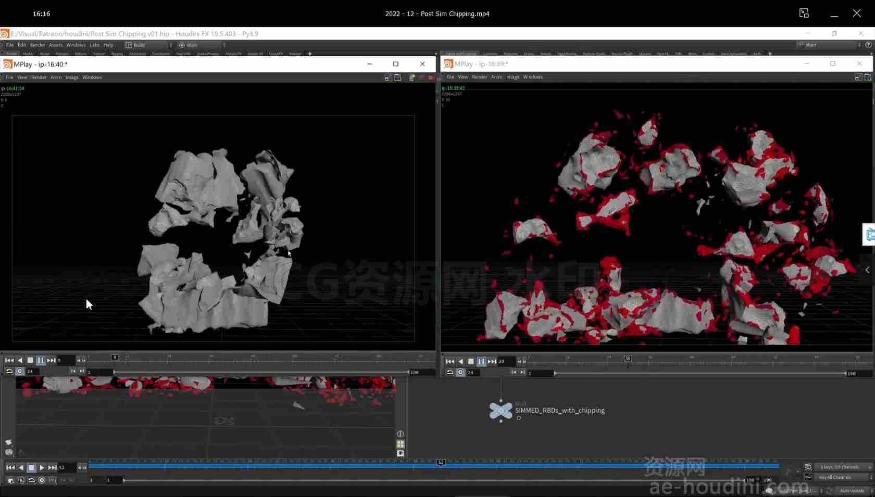Click the green grid display options icon
The height and width of the screenshot is (497, 875).
point(400,444)
